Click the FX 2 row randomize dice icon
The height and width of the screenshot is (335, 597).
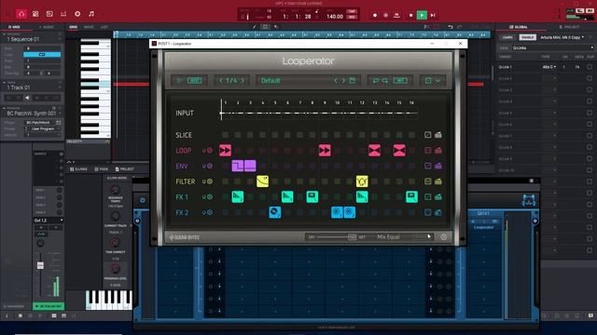(428, 212)
